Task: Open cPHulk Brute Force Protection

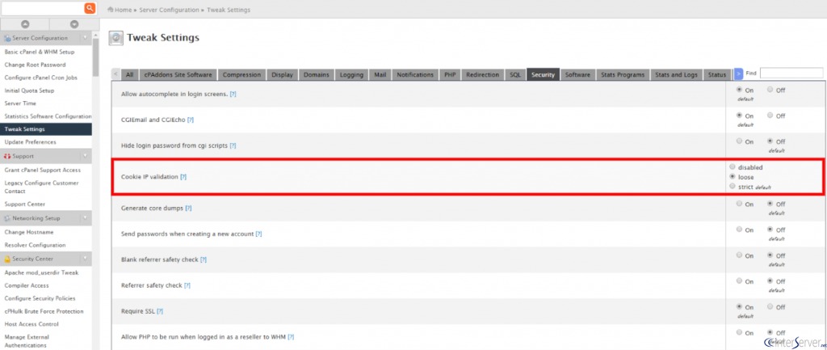Action: (x=44, y=311)
